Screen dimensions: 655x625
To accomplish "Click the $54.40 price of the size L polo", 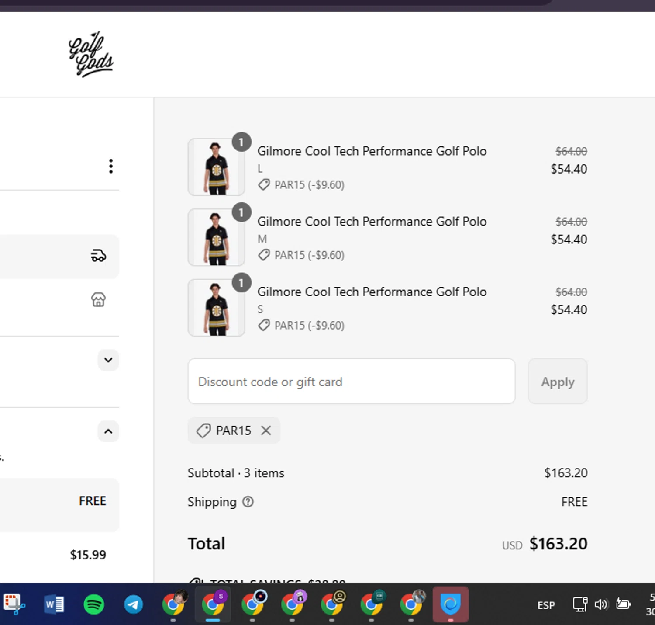I will point(569,169).
